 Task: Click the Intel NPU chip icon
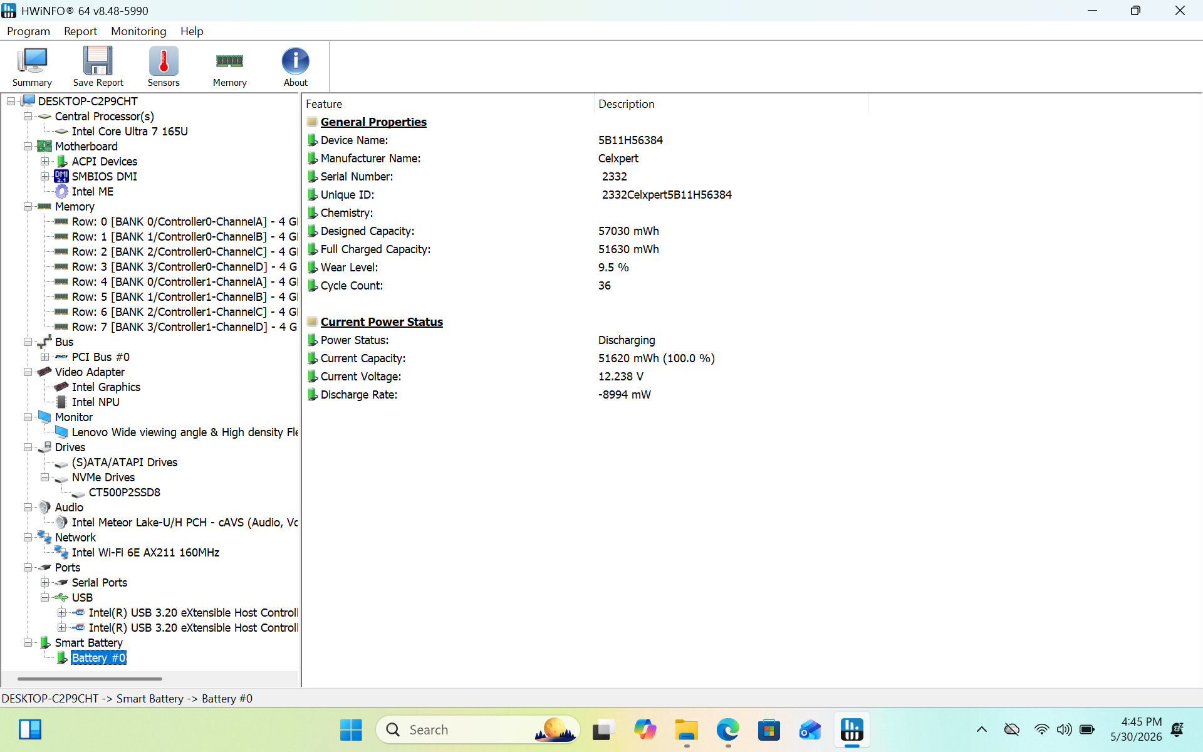point(61,402)
